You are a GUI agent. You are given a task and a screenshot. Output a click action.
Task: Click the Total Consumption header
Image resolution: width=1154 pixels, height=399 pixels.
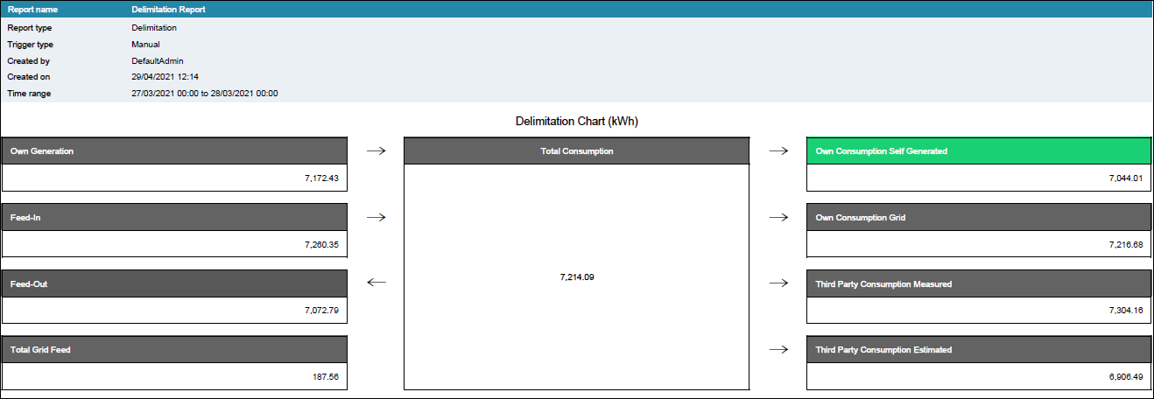[x=576, y=151]
